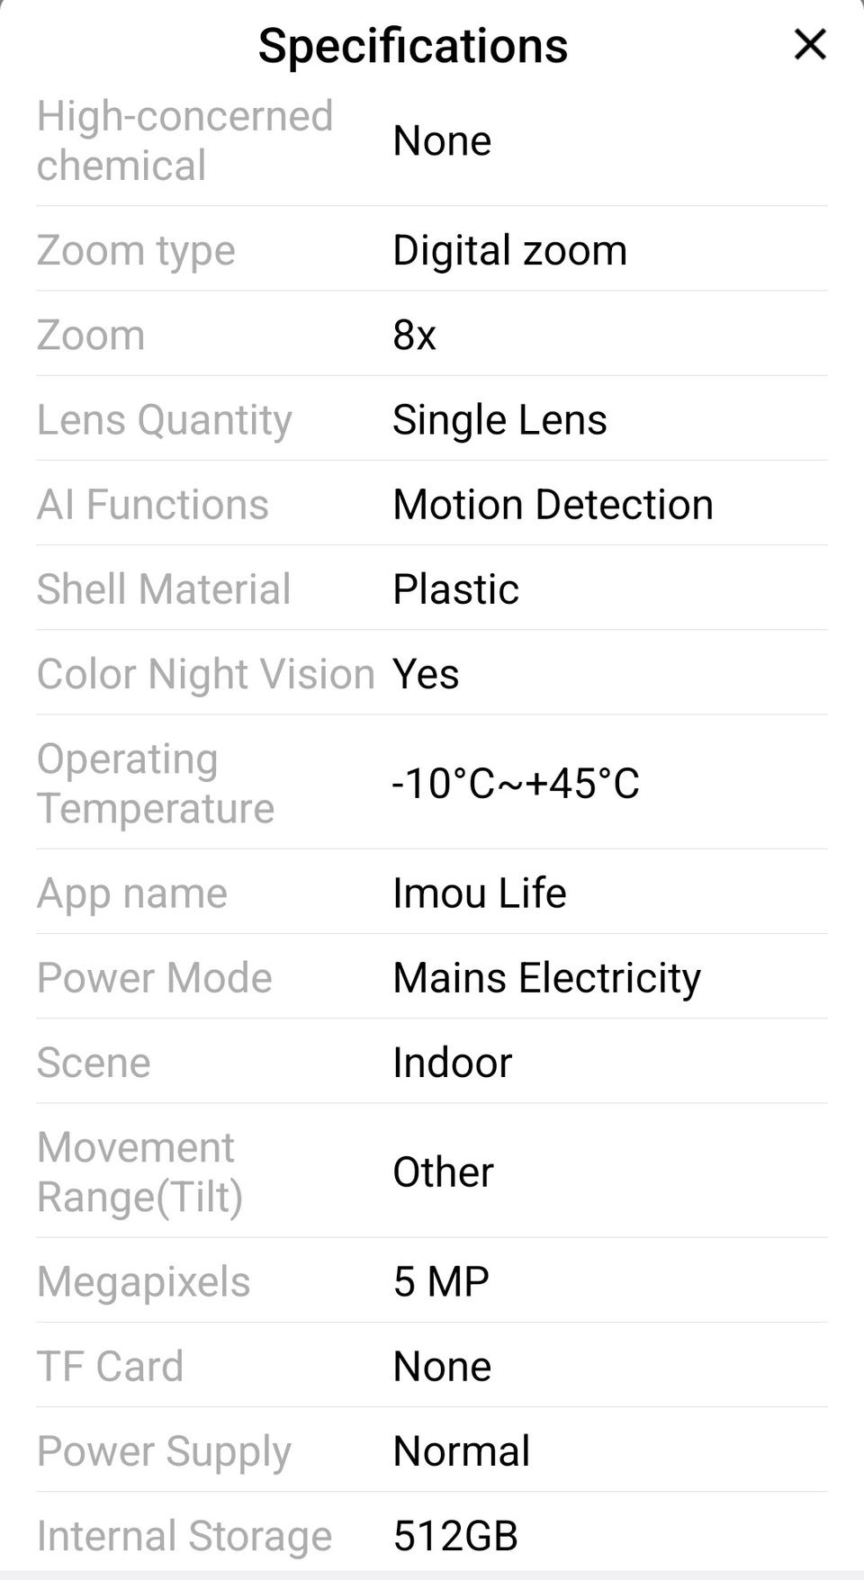This screenshot has height=1580, width=864.
Task: Select the TF Card label
Action: tap(110, 1366)
